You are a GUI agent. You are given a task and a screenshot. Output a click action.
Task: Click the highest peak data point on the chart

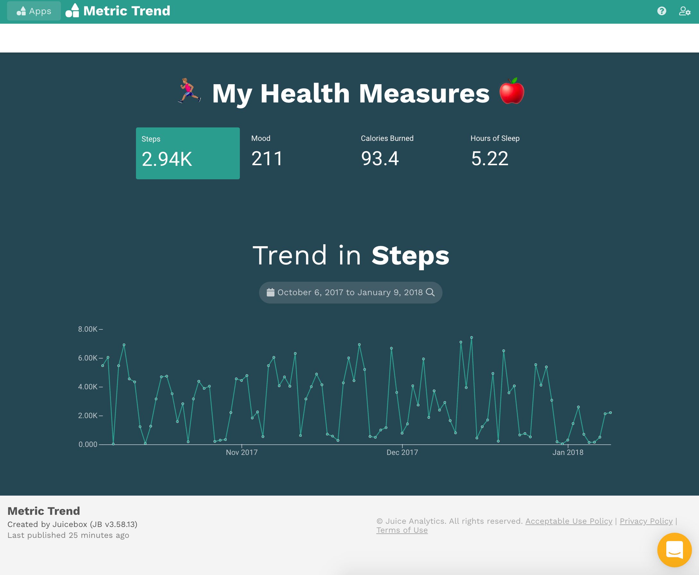(x=471, y=337)
